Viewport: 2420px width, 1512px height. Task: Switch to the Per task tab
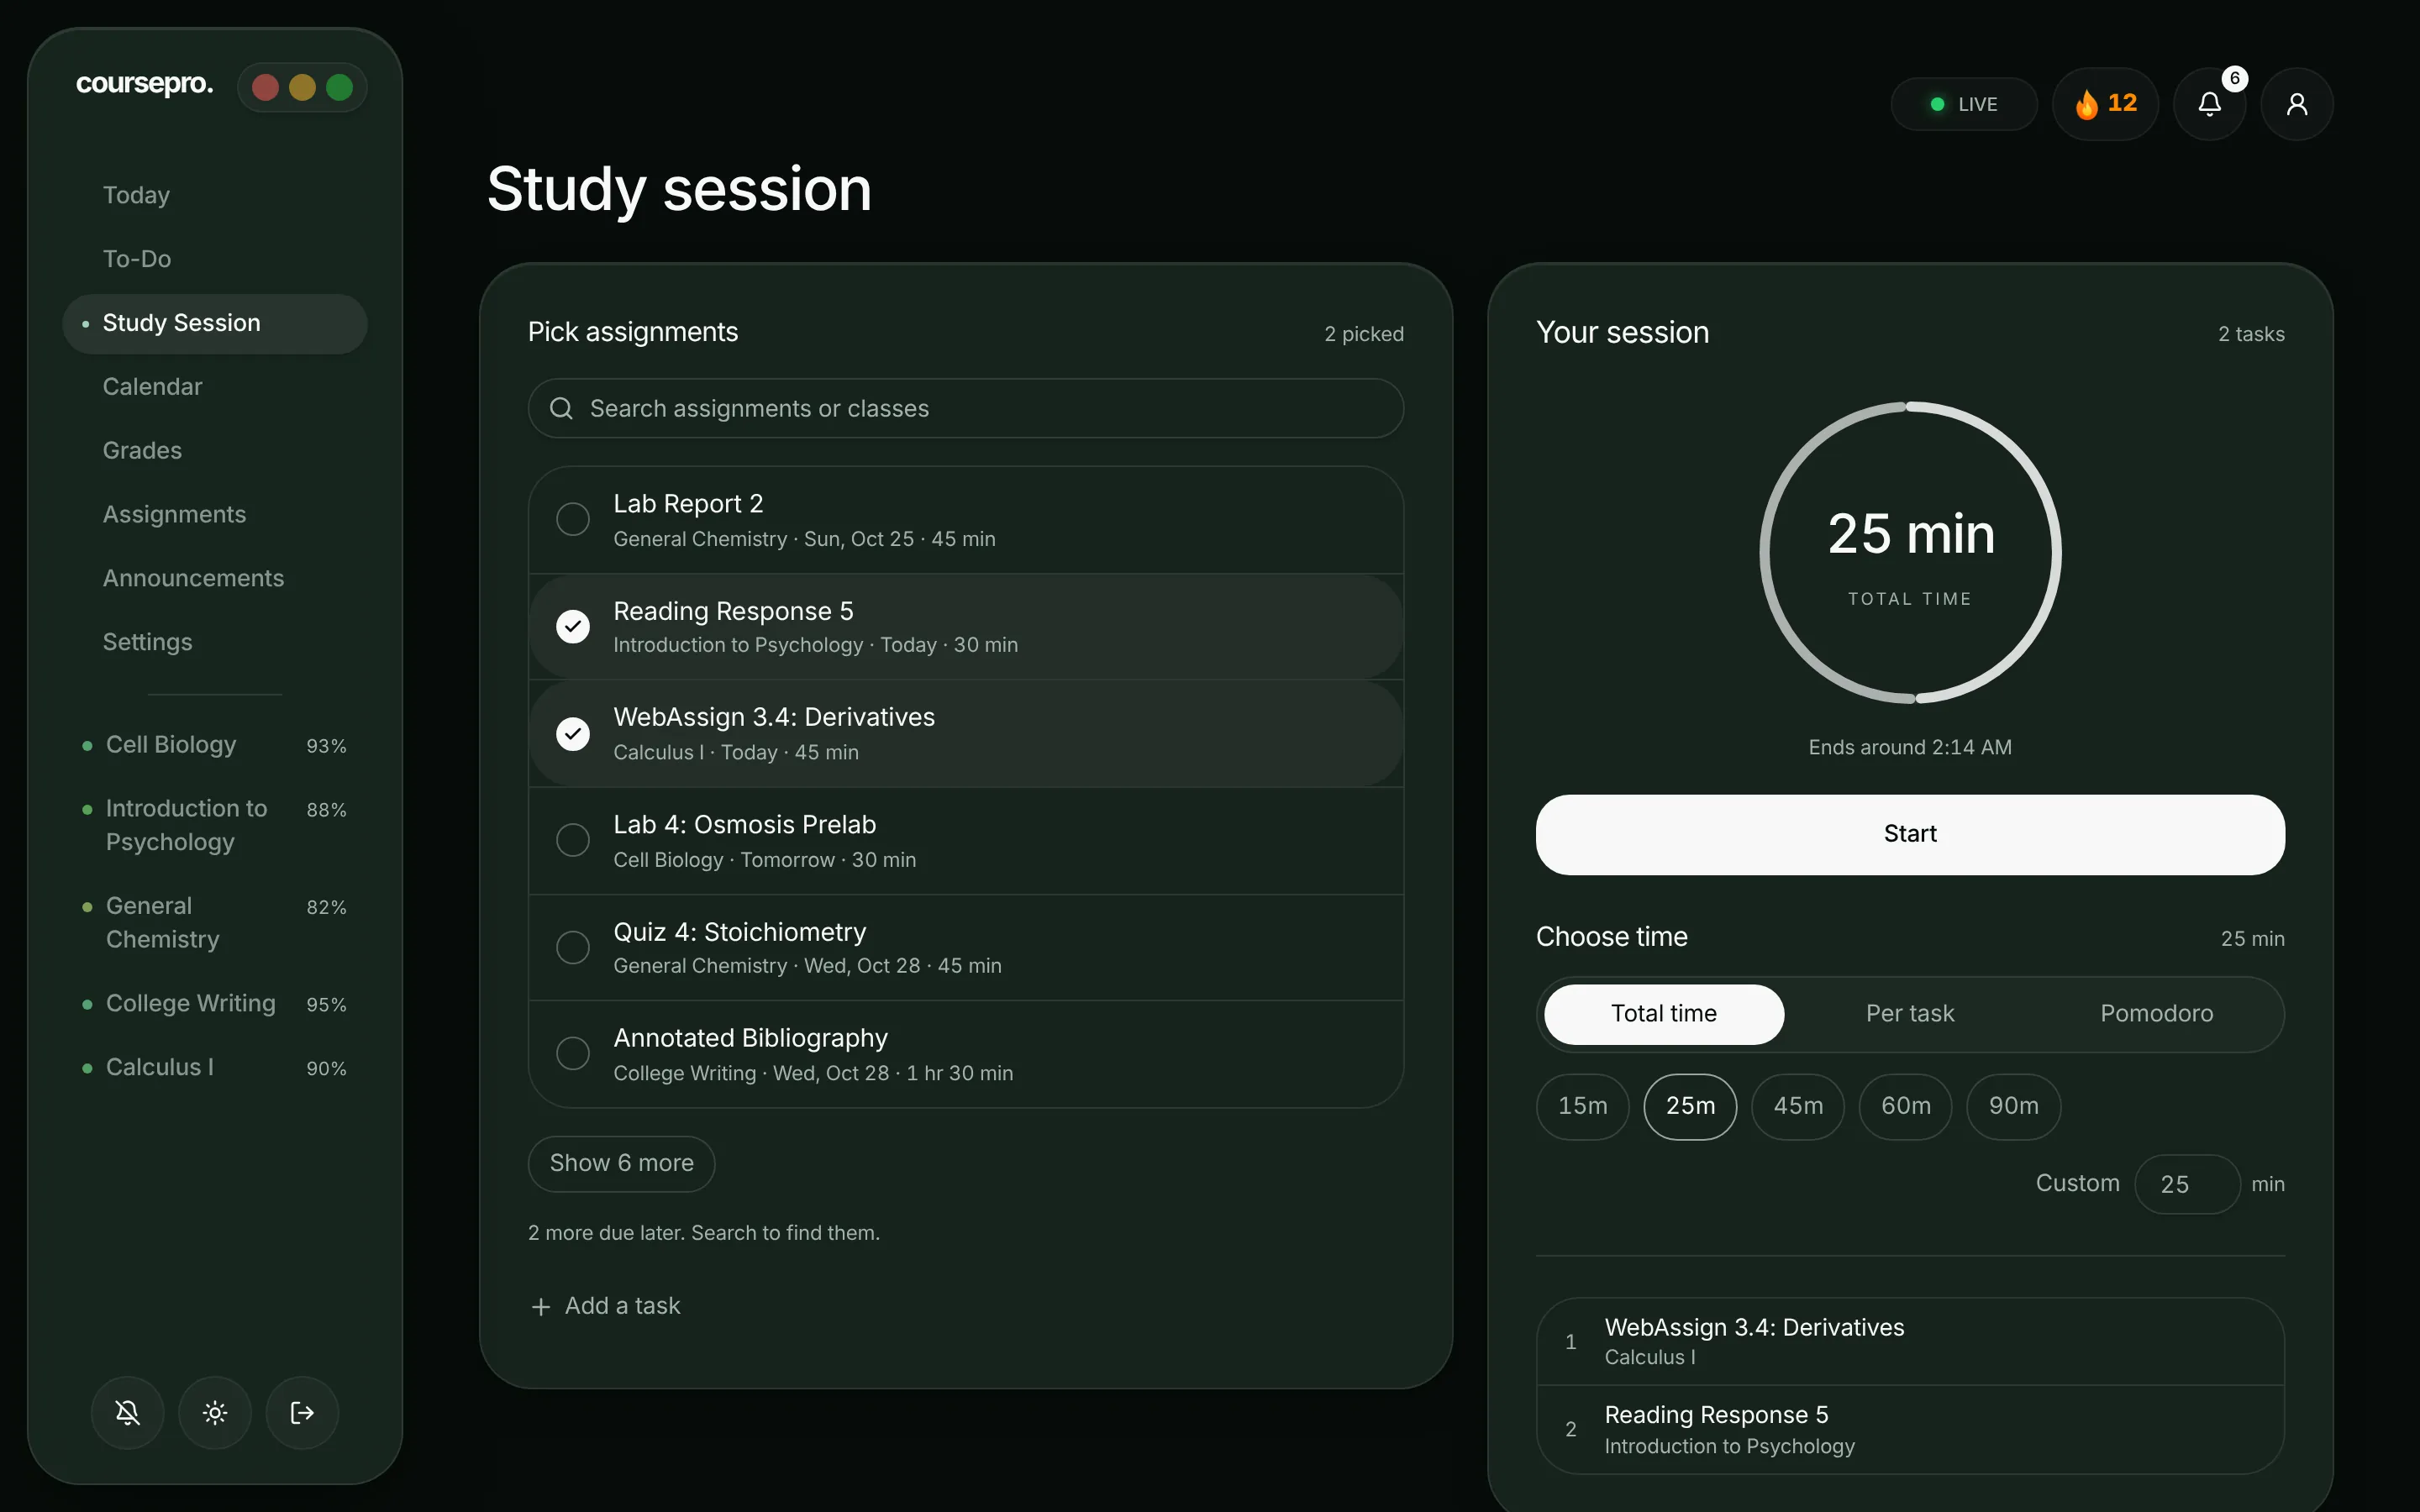tap(1910, 1014)
